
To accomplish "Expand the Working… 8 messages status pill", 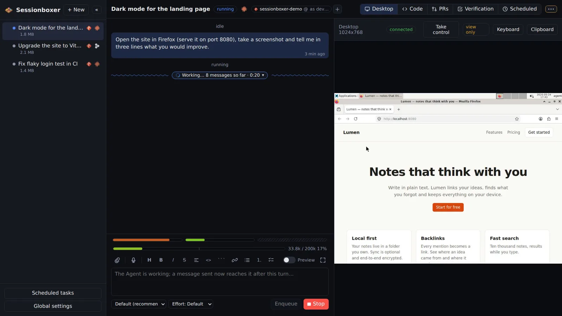I will (x=220, y=75).
